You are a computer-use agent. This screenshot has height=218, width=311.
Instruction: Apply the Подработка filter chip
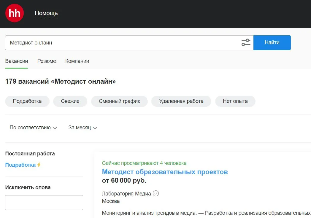click(x=27, y=101)
